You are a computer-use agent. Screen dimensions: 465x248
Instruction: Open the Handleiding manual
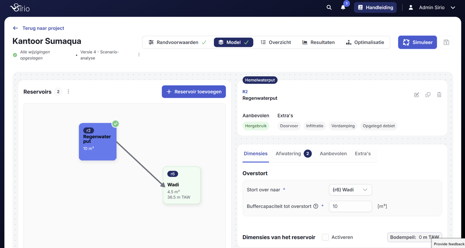(x=375, y=7)
